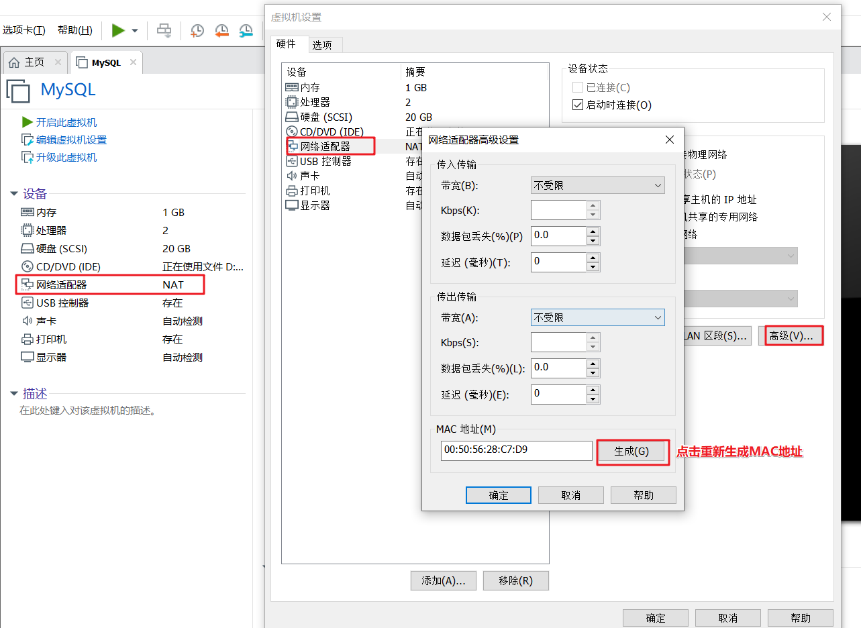The height and width of the screenshot is (628, 861).
Task: Click 确定 in network adapter advanced dialog
Action: [x=499, y=495]
